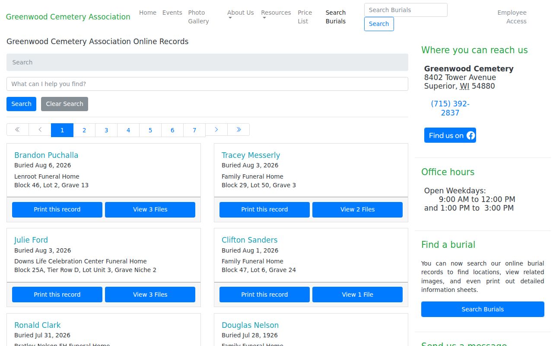Viewport: 553px width, 346px height.
Task: Go to next page pagination arrow
Action: tap(216, 130)
